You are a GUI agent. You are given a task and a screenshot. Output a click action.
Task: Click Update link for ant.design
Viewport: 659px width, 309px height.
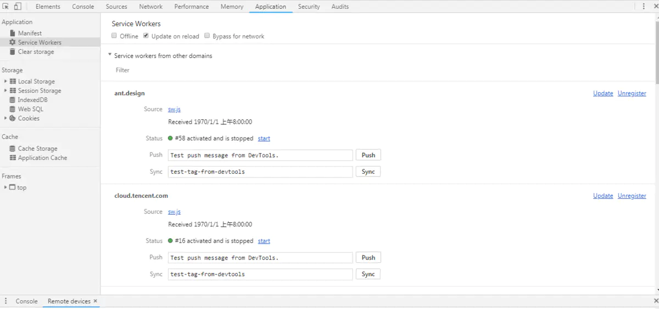(603, 93)
